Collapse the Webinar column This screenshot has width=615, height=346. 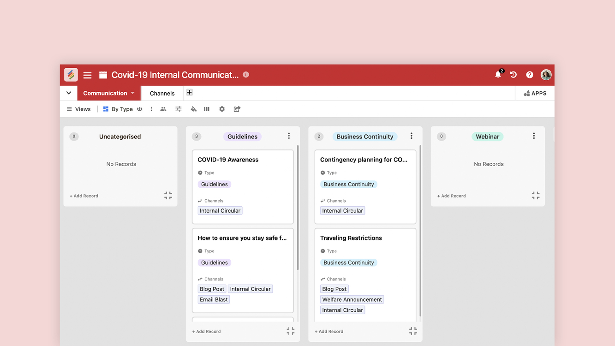(535, 196)
